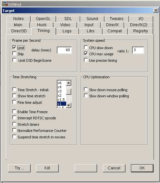Switch to the Direct3D tab
Image resolution: width=160 pixels, height=183 pixels.
tap(19, 31)
